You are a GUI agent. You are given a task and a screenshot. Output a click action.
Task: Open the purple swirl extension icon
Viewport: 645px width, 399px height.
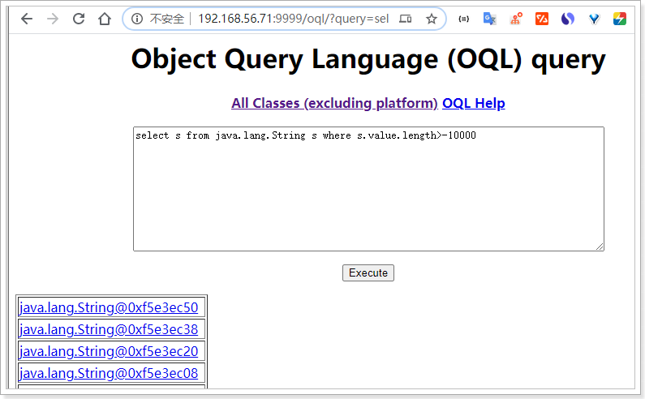[x=568, y=19]
